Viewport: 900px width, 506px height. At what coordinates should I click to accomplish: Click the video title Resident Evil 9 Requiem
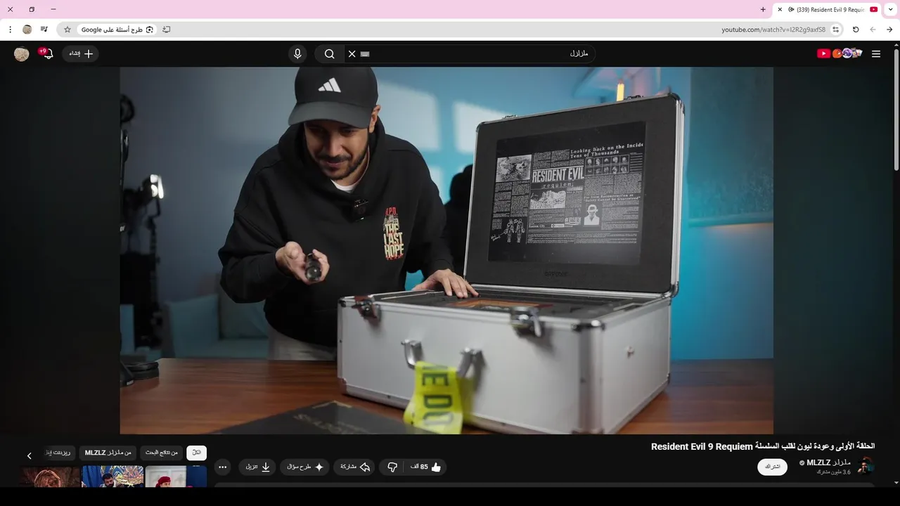763,446
